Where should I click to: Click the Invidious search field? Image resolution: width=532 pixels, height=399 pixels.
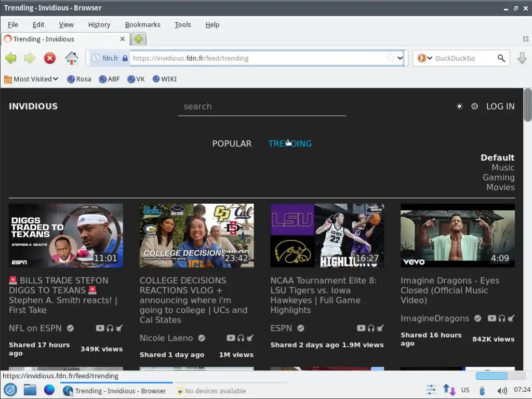pyautogui.click(x=262, y=107)
